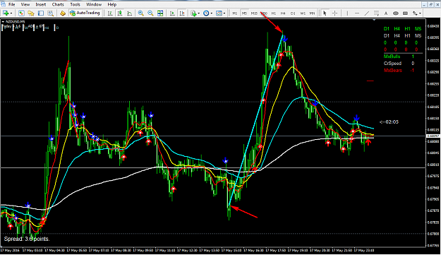Tile chart windows with the grid icon
441x255 pixels.
coord(160,13)
